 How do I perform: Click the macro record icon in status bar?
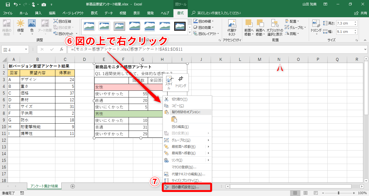[22, 193]
